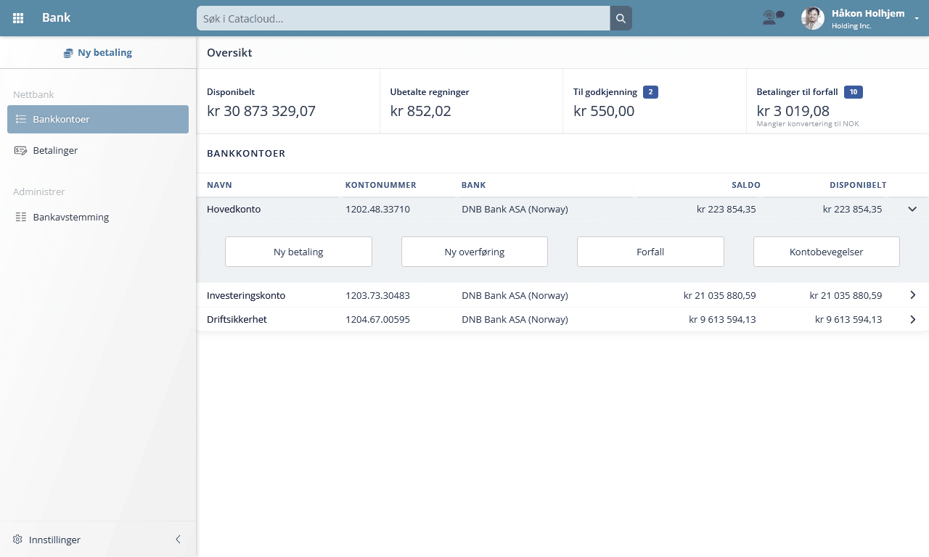Open the support chat icon
Viewport: 929px width, 557px height.
click(x=773, y=17)
